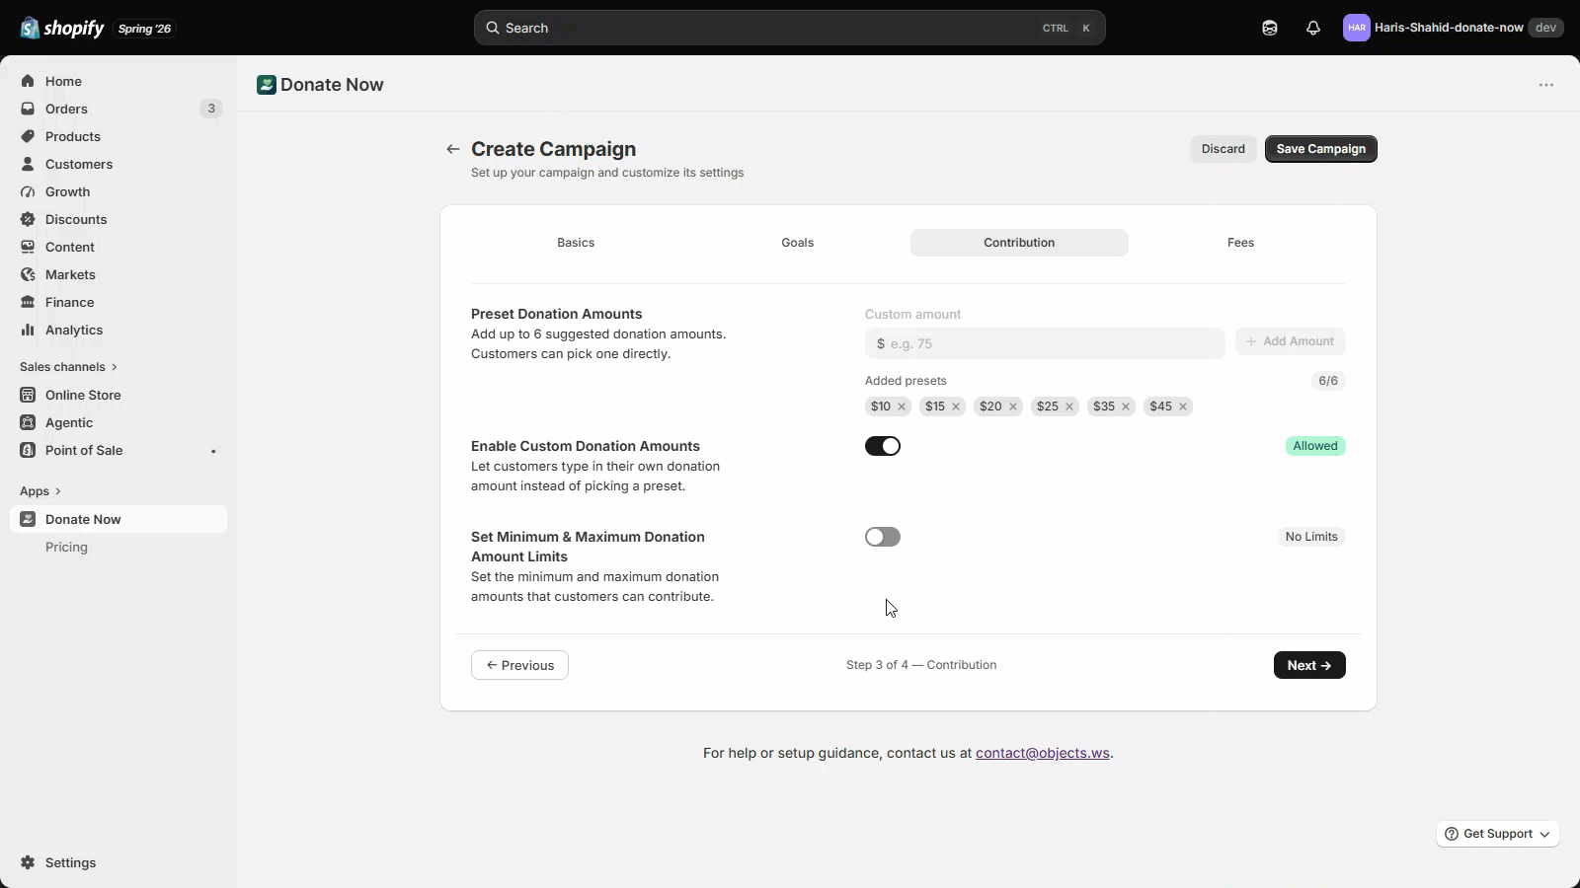Click the Customers person icon

click(x=28, y=164)
